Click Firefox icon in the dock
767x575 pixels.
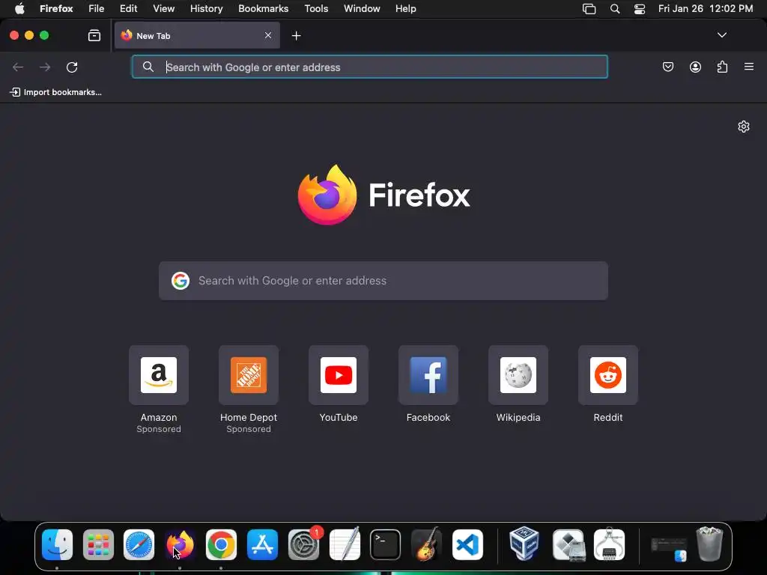pos(180,545)
